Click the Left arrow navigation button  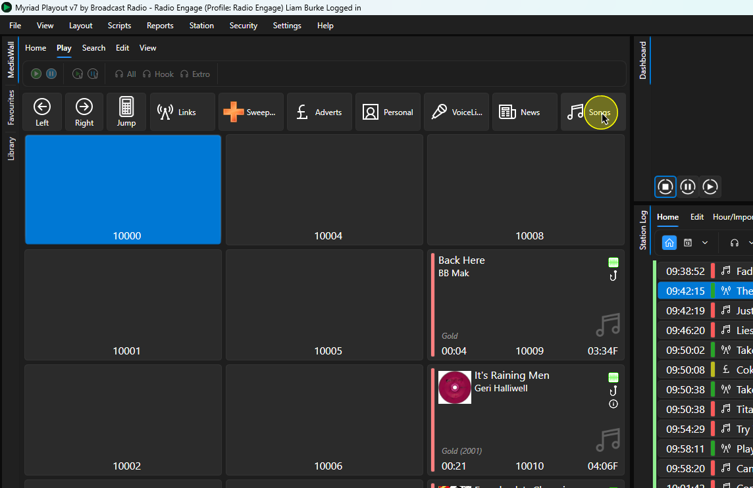pos(42,112)
